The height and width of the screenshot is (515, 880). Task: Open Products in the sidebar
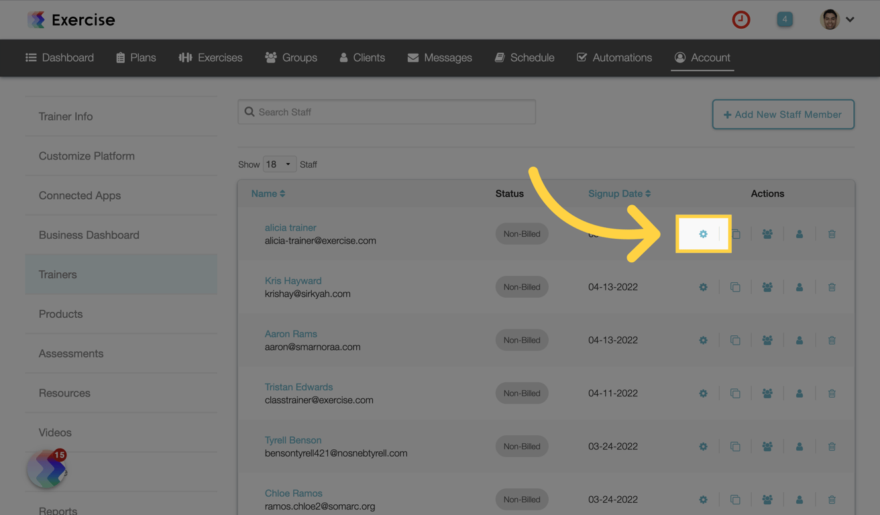coord(121,314)
